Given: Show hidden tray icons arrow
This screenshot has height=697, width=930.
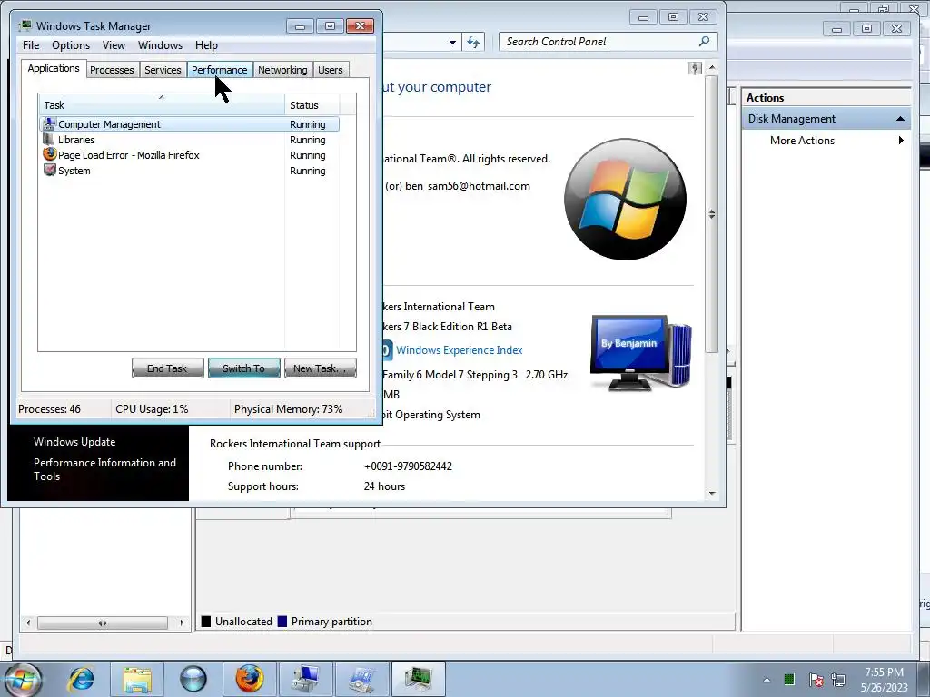Looking at the screenshot, I should point(767,680).
